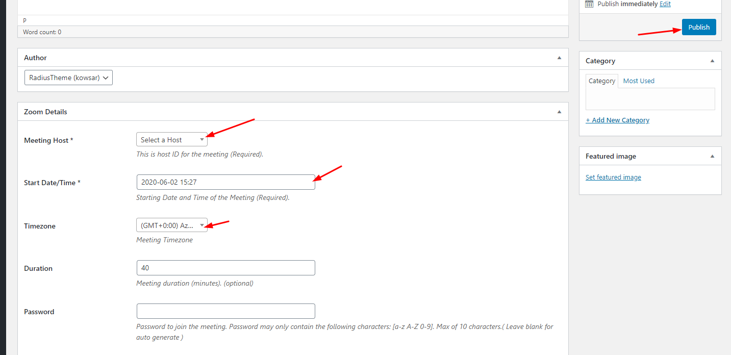
Task: Click the + Add New Category link
Action: (617, 120)
